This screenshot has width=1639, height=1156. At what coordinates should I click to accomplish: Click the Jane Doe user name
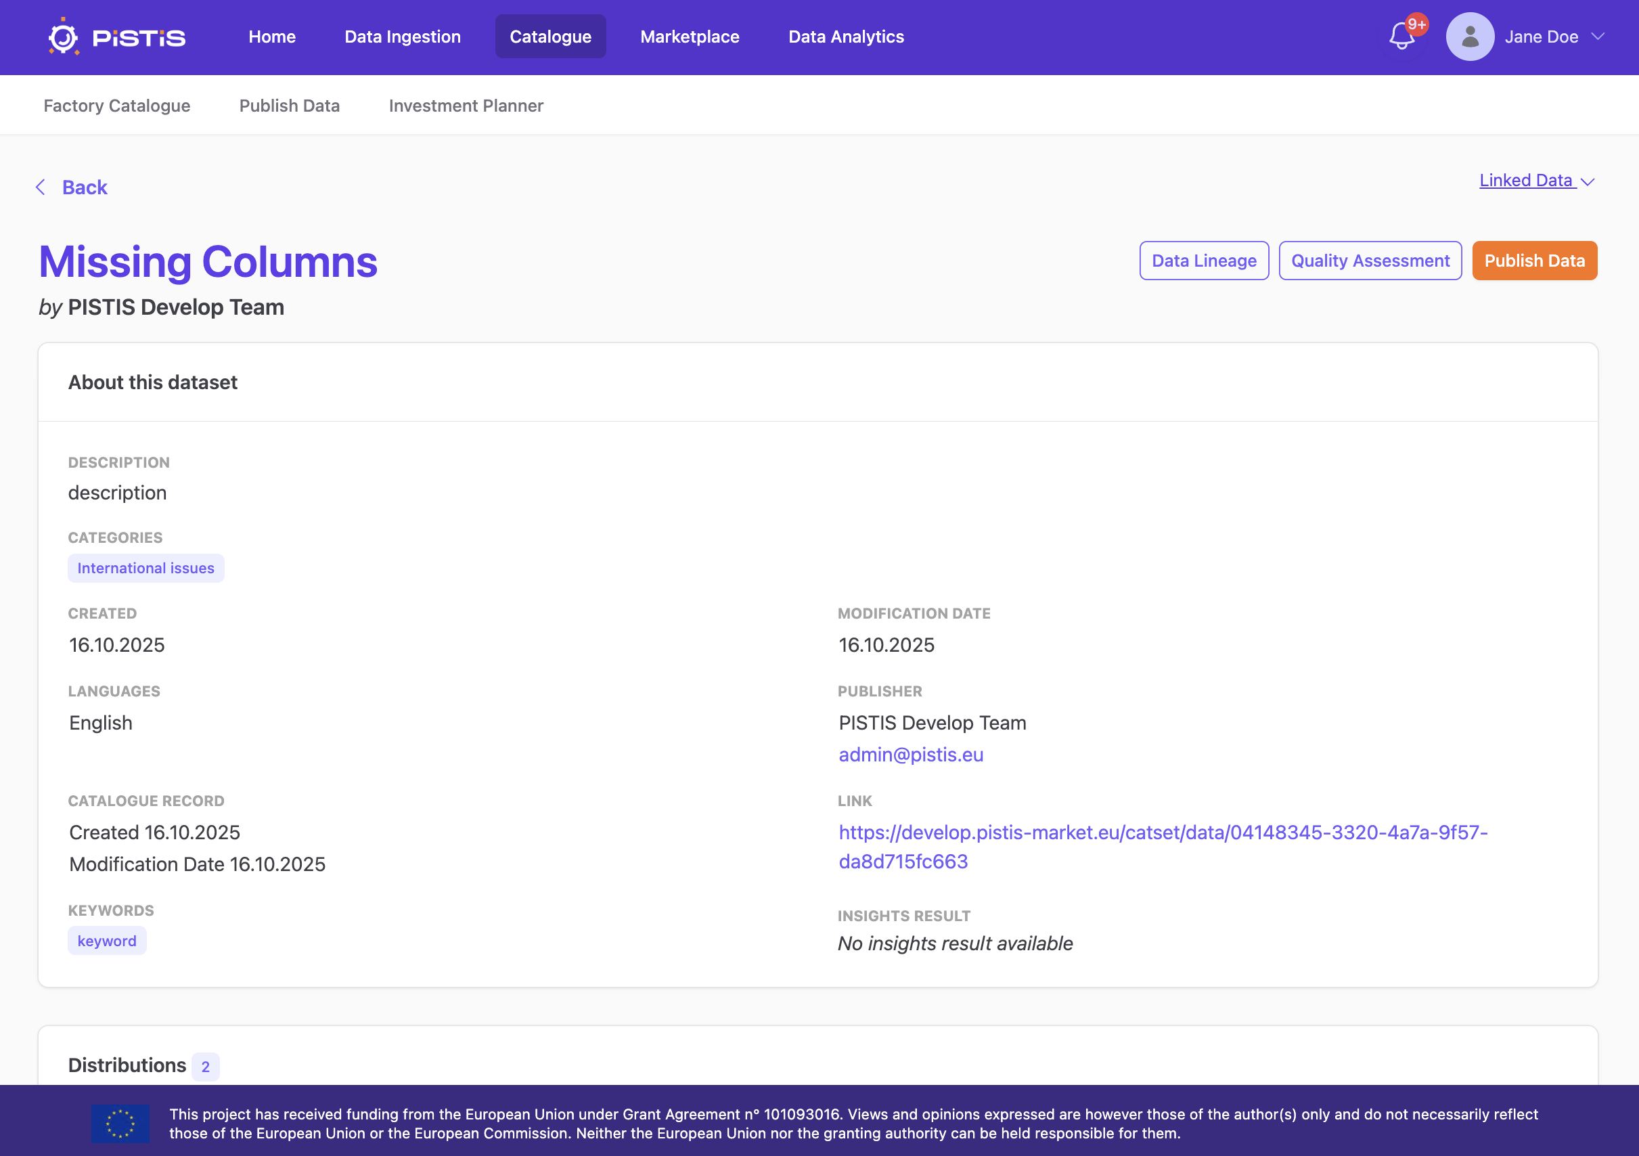coord(1541,37)
